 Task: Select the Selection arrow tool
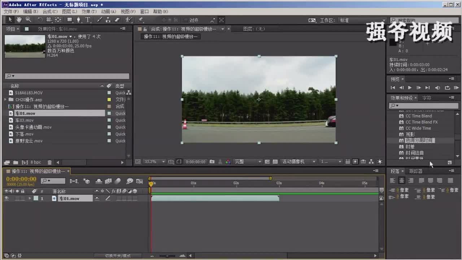(10, 20)
